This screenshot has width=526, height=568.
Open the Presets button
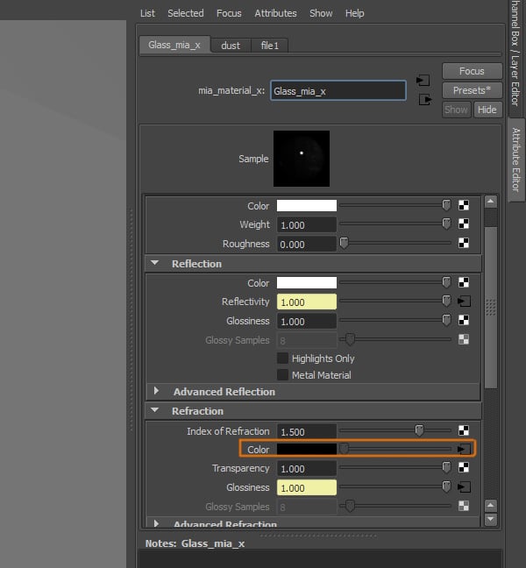click(472, 90)
